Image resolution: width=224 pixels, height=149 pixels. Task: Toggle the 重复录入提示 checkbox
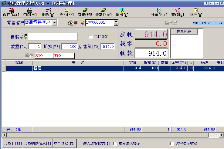115,144
